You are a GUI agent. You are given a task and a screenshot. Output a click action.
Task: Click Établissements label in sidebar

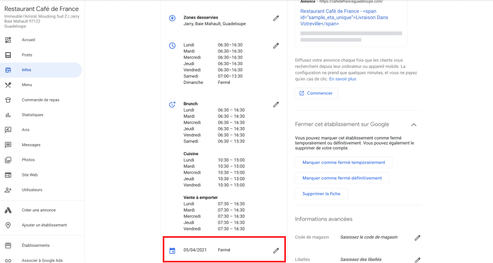(x=36, y=245)
